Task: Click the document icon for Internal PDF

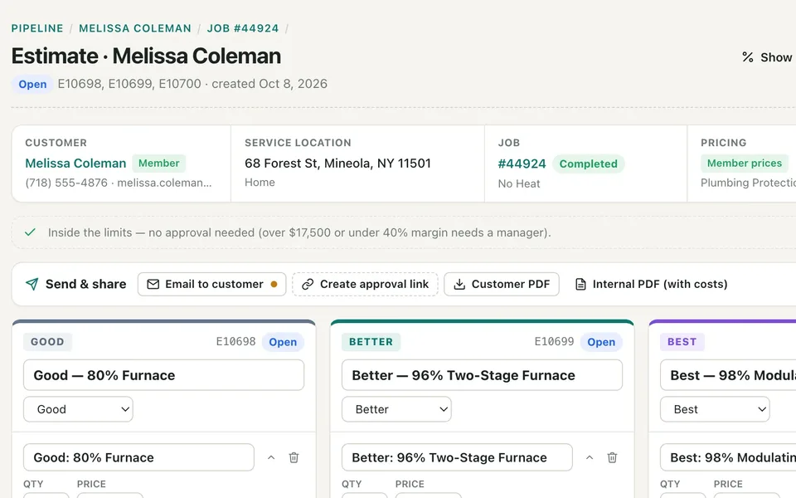Action: (580, 284)
